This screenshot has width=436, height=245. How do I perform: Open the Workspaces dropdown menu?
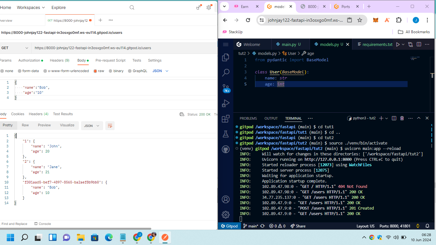31,7
